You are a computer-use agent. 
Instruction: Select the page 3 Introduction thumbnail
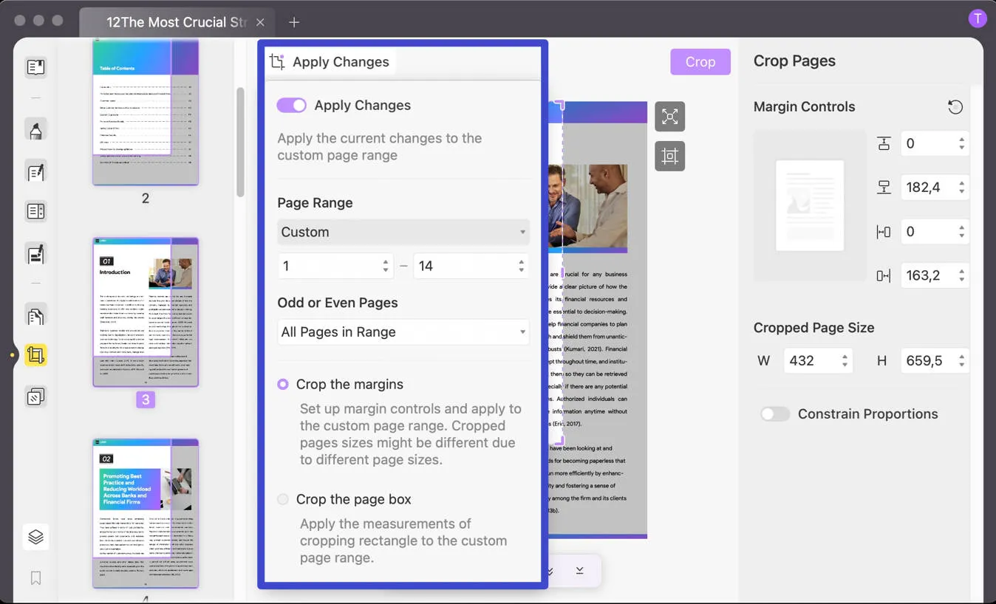(146, 312)
